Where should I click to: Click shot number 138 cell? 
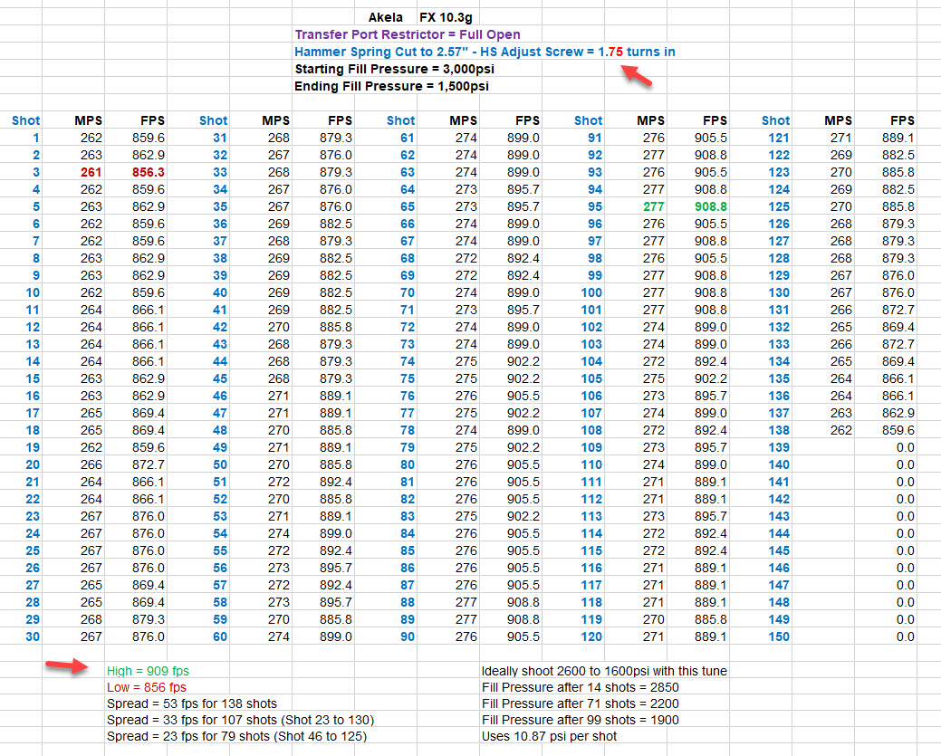pos(779,430)
